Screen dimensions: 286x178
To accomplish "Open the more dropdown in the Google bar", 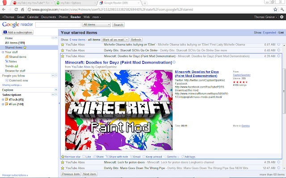I will 97,17.
